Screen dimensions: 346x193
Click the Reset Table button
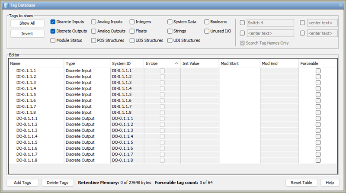[301, 183]
